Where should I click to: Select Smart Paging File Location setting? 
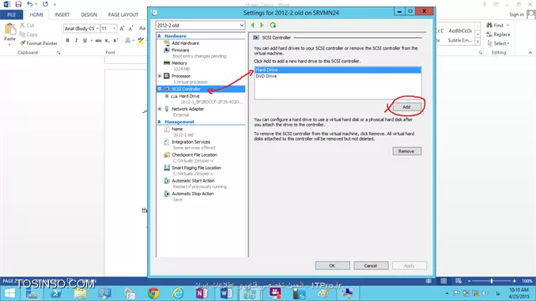point(197,168)
